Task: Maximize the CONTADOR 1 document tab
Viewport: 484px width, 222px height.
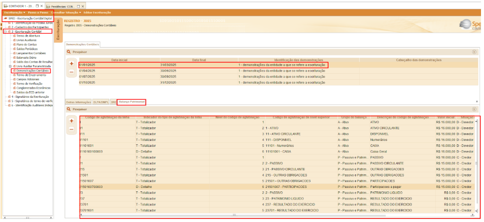Action: pos(37,6)
